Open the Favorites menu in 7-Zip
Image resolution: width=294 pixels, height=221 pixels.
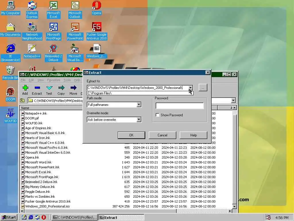pyautogui.click(x=54, y=80)
